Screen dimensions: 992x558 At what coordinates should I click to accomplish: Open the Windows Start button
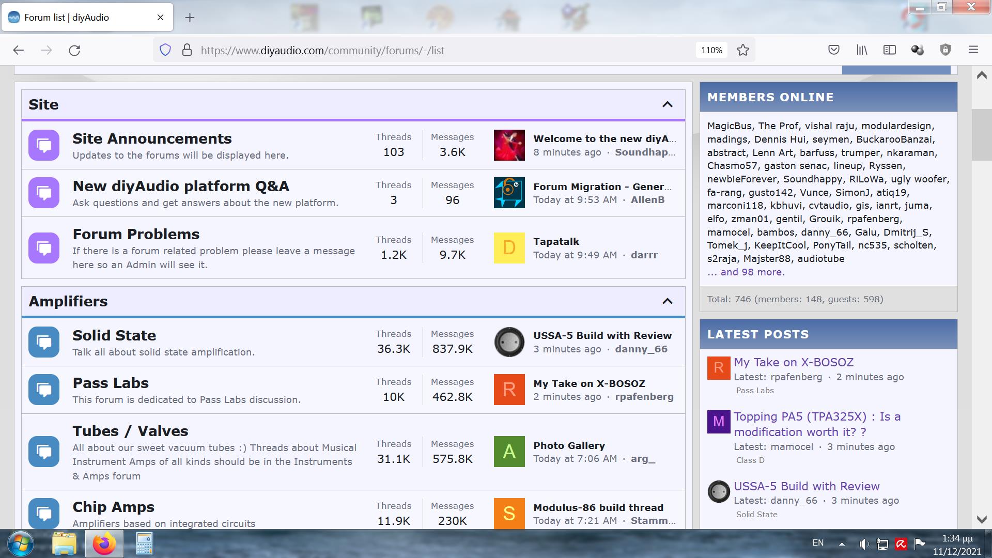(20, 544)
